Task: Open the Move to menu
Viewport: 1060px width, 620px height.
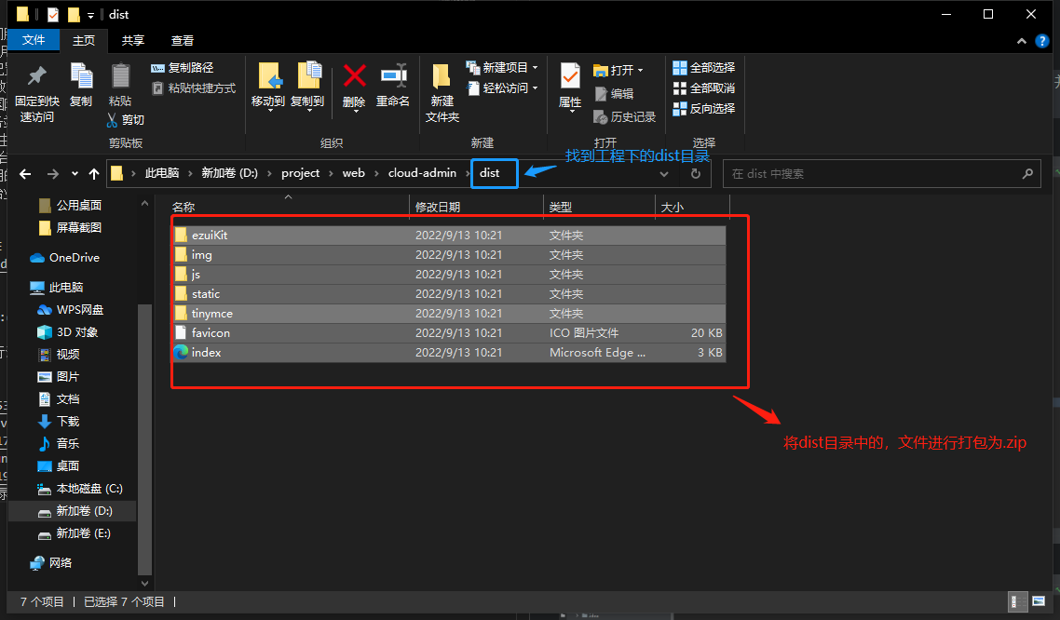Action: pos(268,87)
